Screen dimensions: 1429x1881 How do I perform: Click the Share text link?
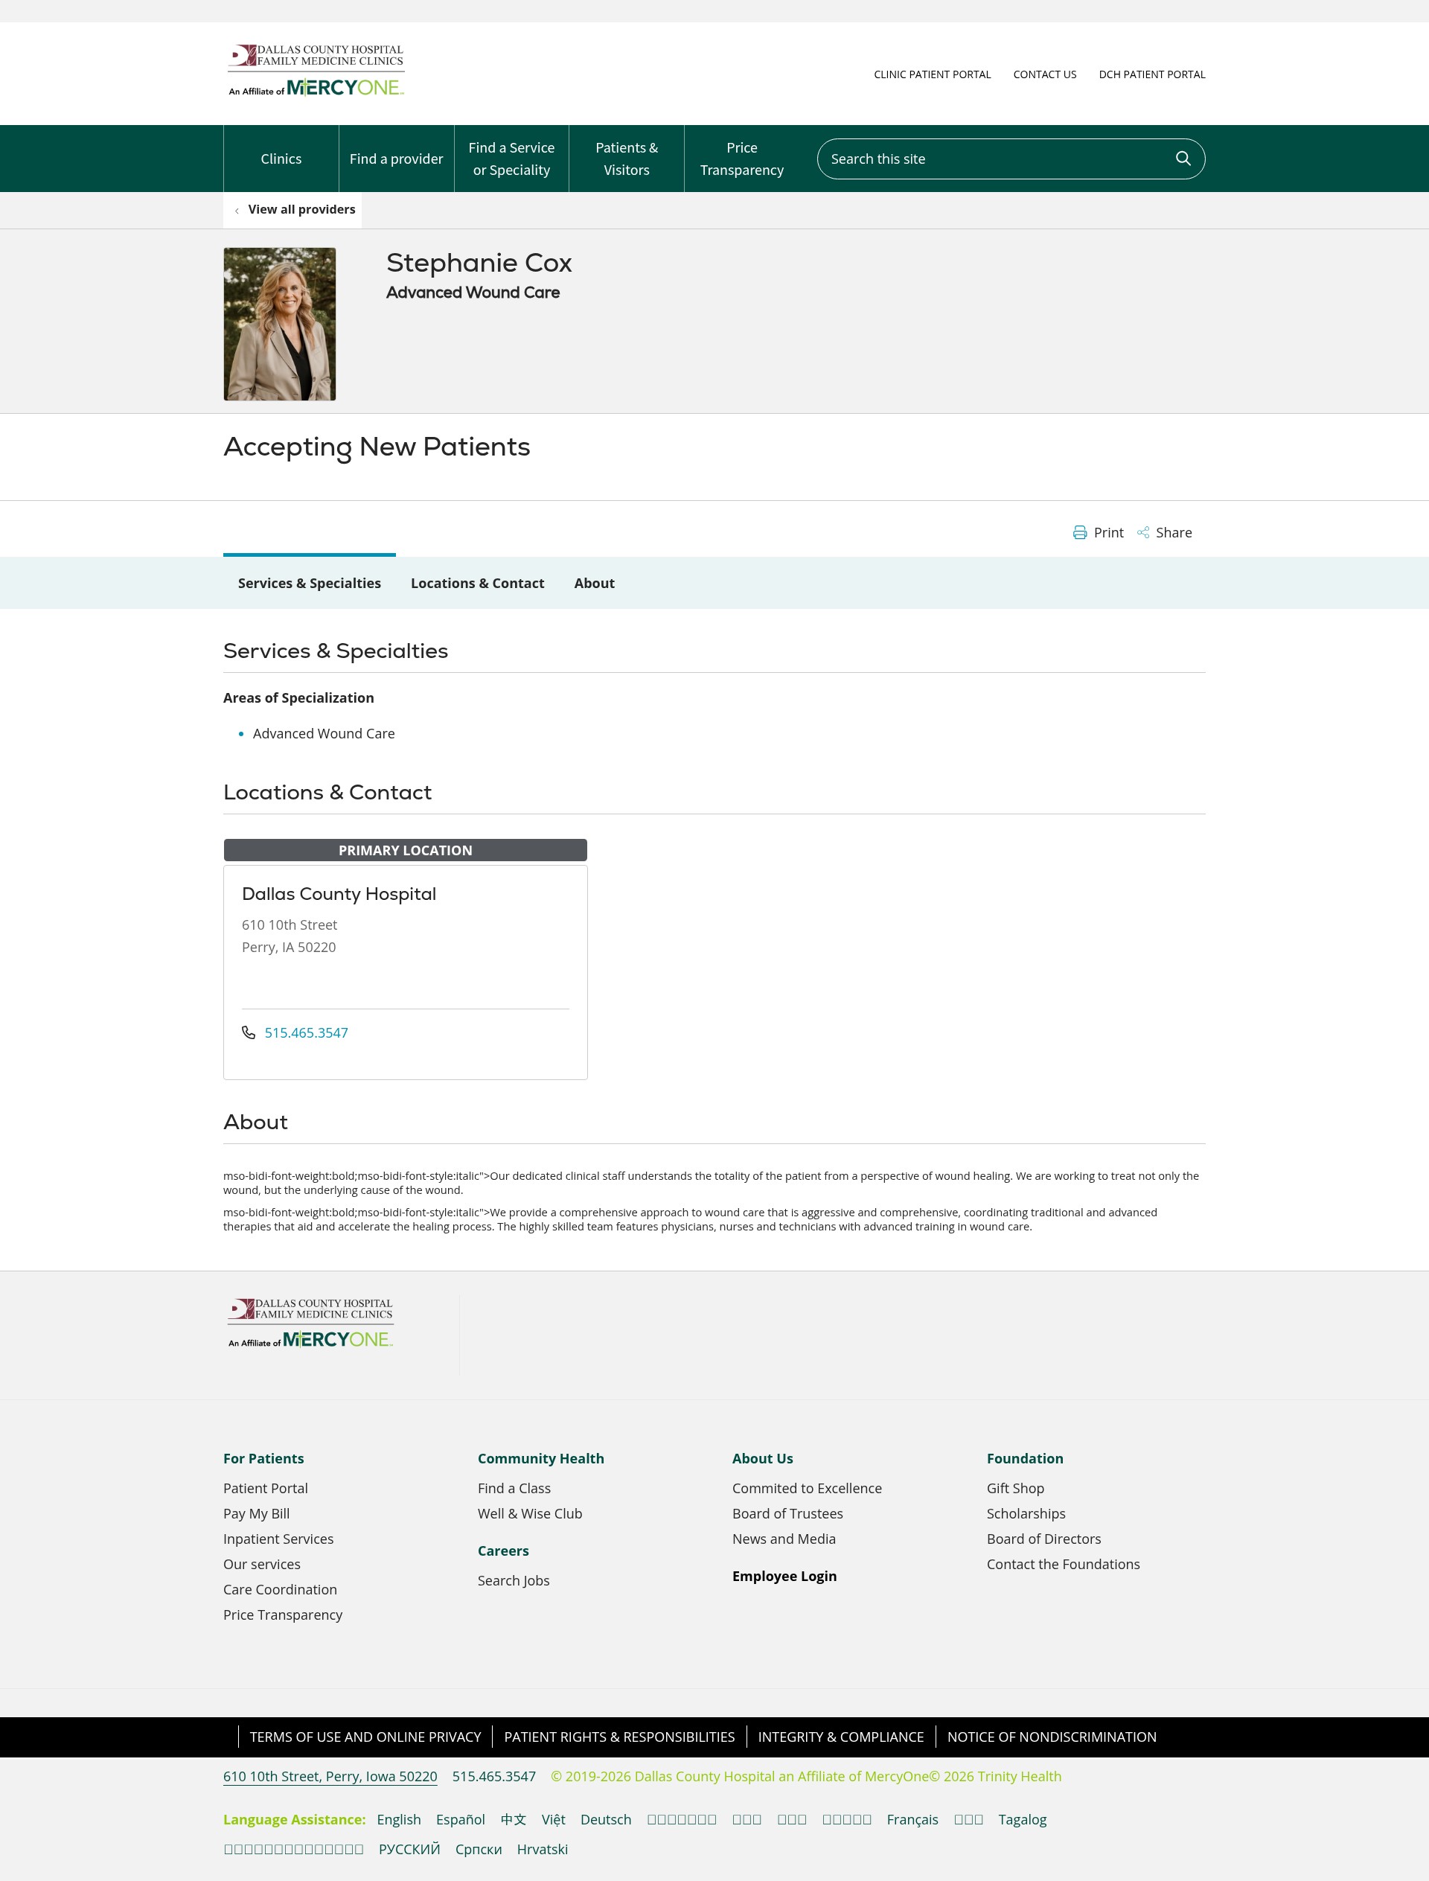[1174, 532]
